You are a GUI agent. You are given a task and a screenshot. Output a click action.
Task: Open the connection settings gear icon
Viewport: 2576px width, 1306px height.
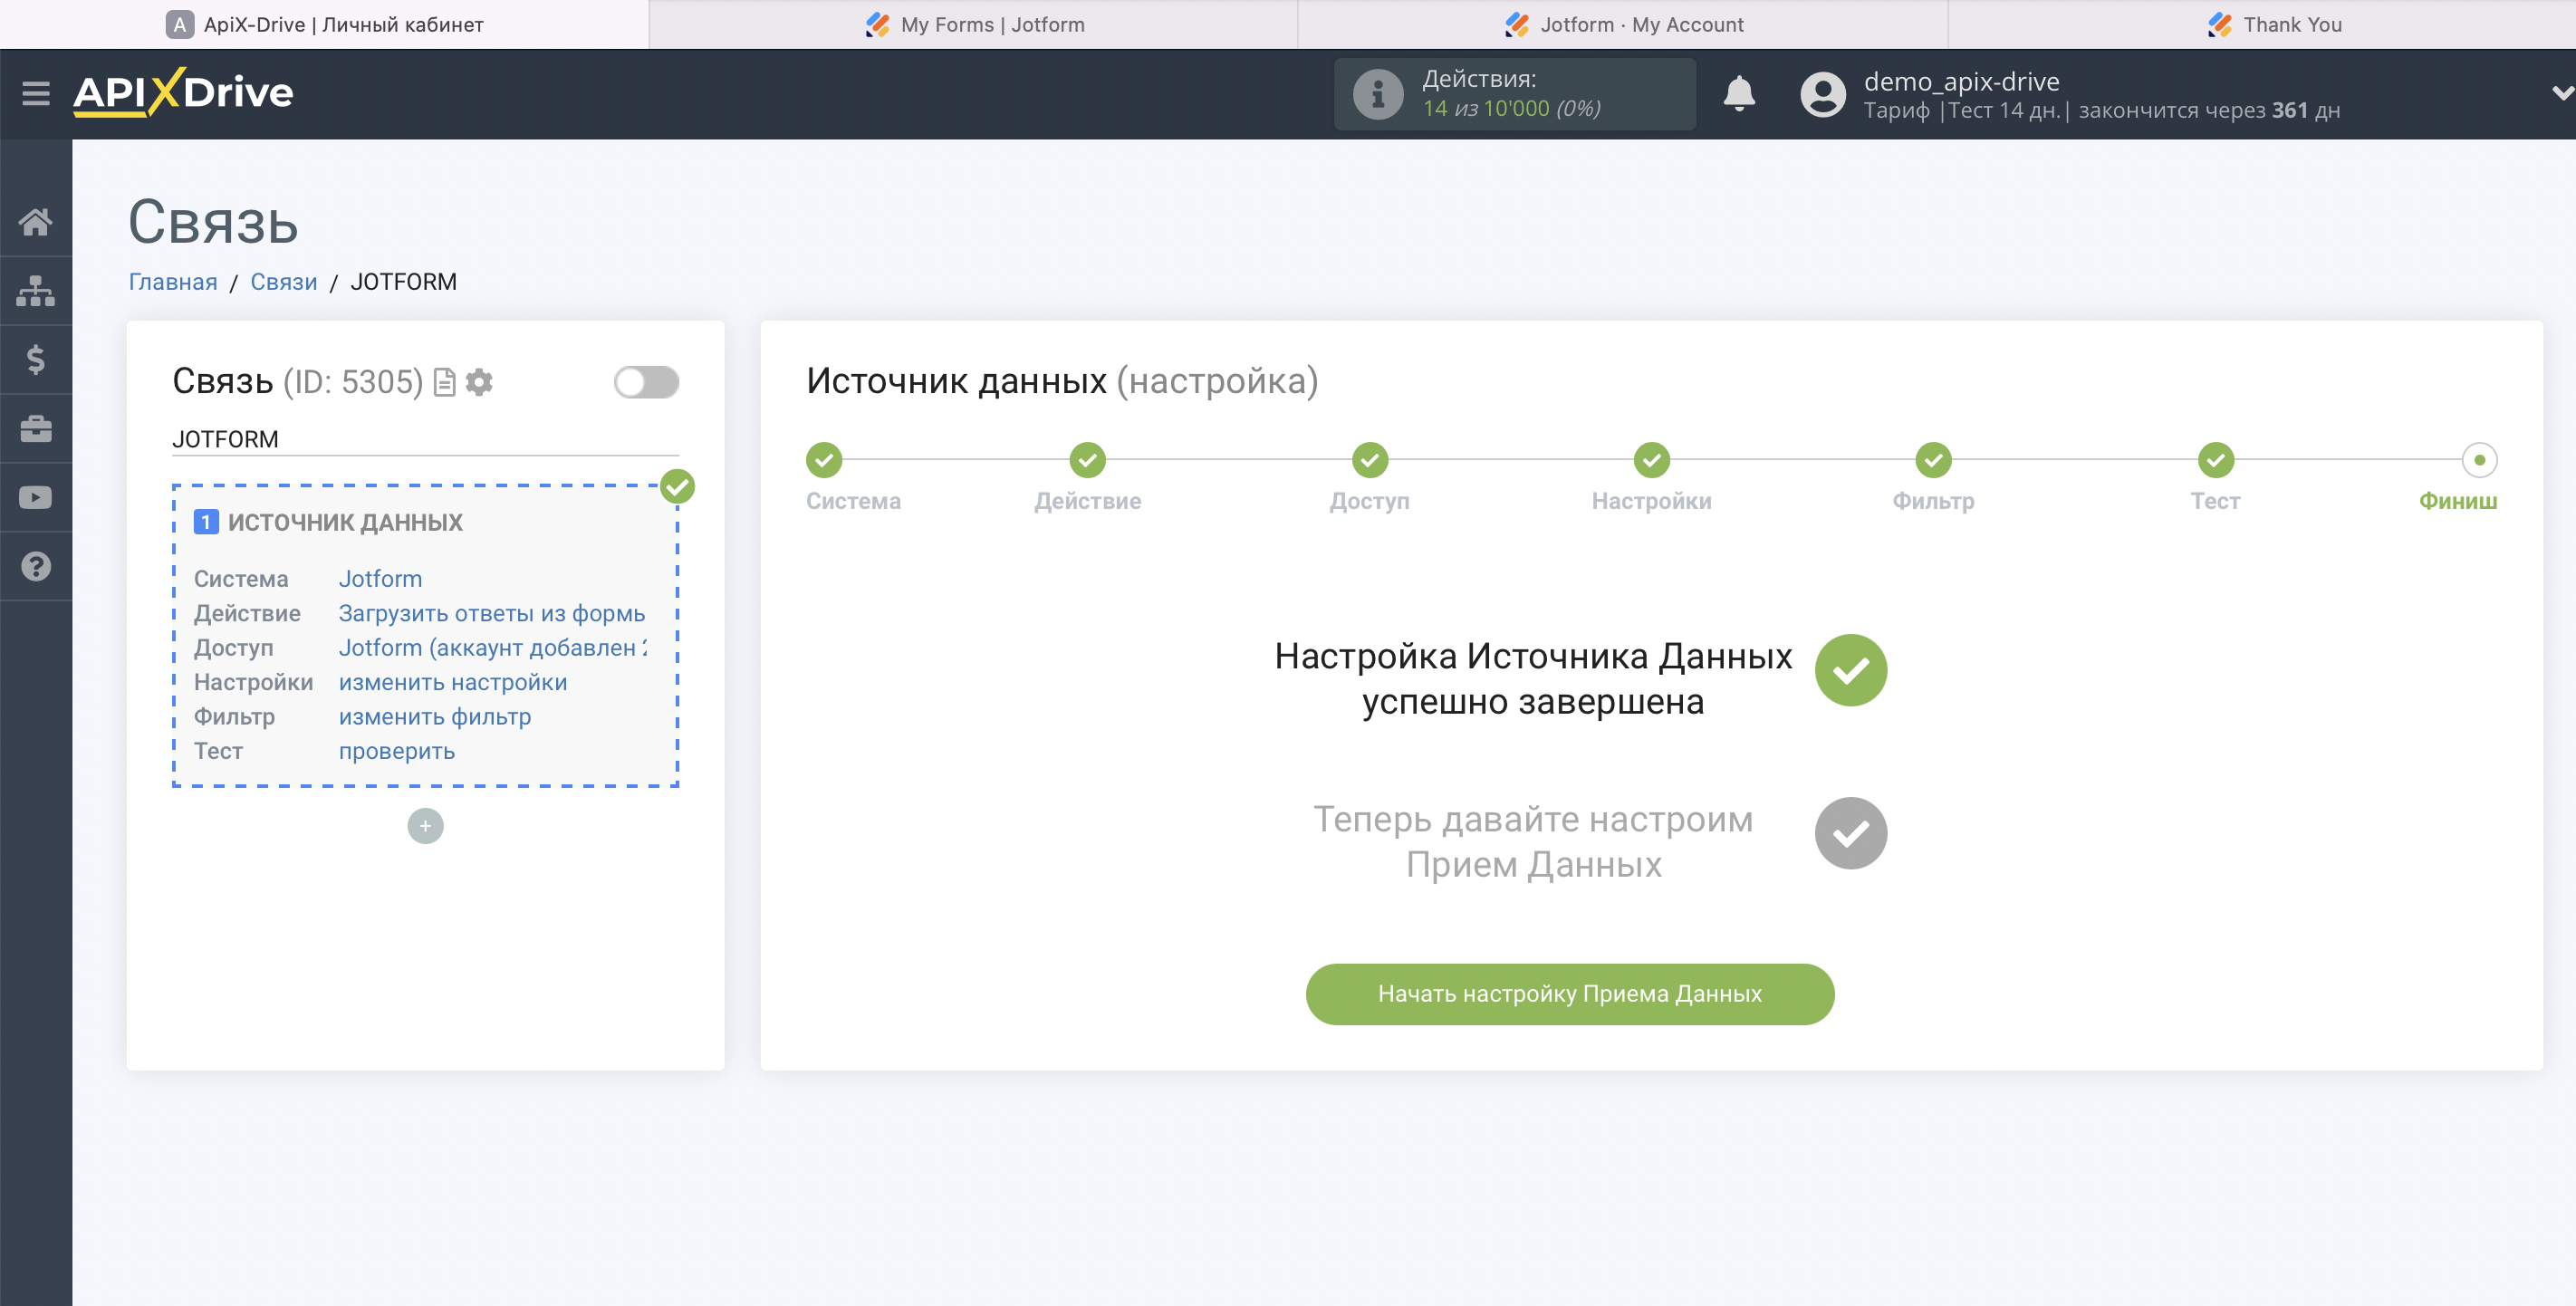(480, 382)
